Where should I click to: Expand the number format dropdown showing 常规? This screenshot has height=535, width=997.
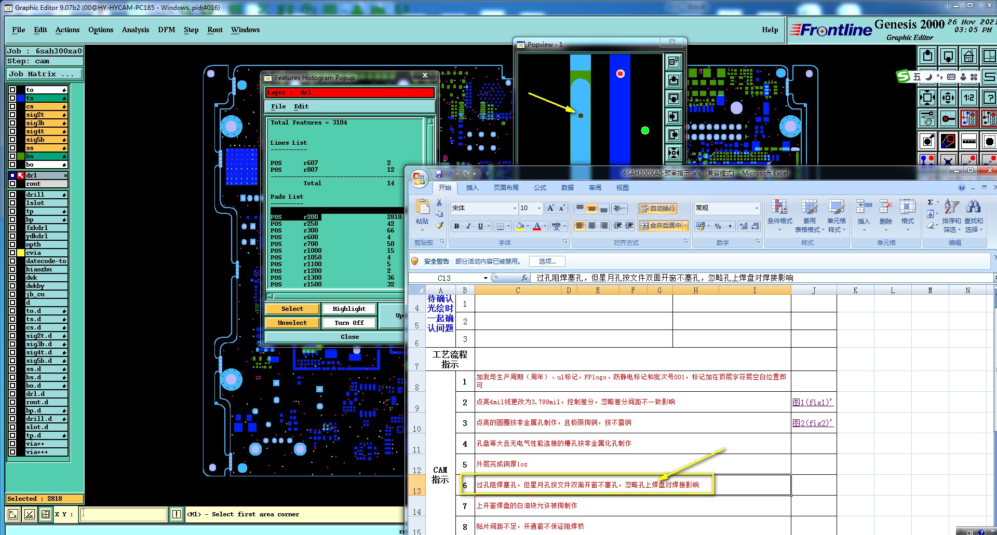click(x=756, y=208)
